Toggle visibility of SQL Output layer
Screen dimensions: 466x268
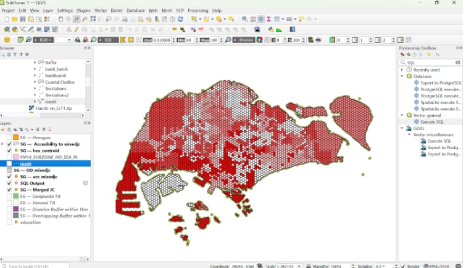[x=9, y=183]
